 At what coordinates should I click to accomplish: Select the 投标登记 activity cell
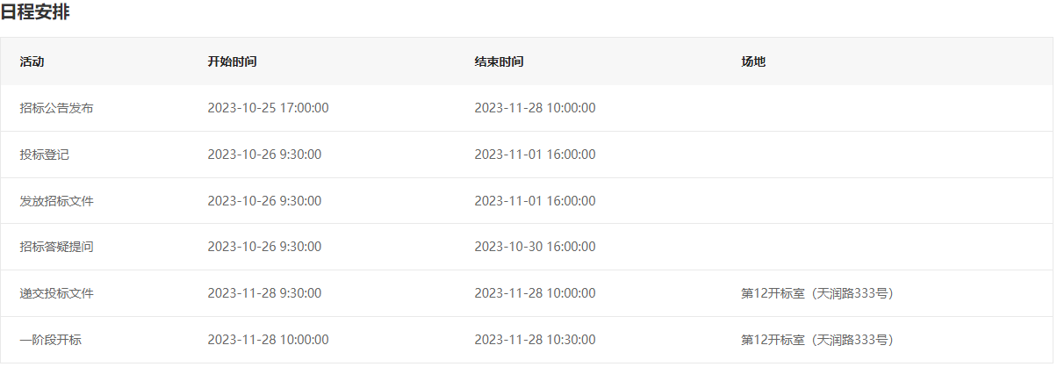[44, 155]
